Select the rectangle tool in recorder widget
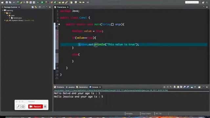 pos(23,107)
